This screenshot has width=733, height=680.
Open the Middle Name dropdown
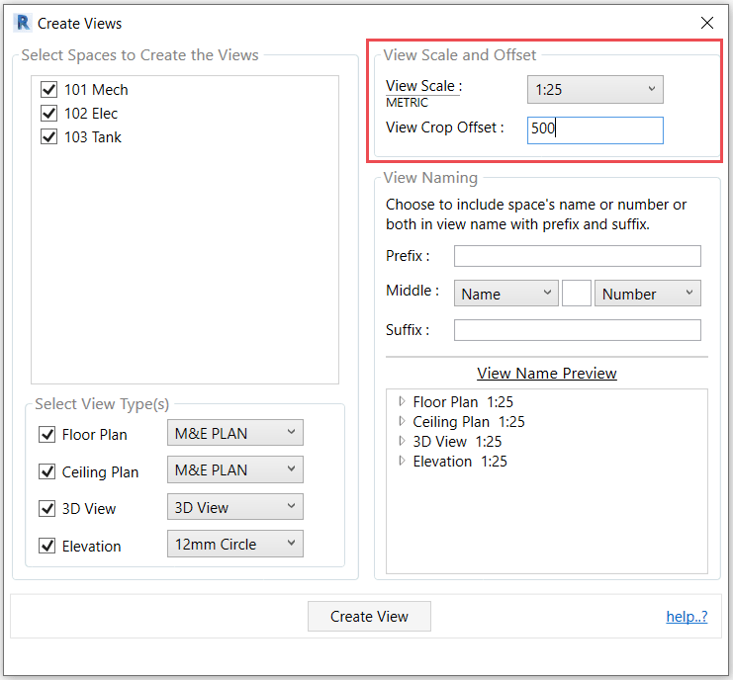(505, 294)
